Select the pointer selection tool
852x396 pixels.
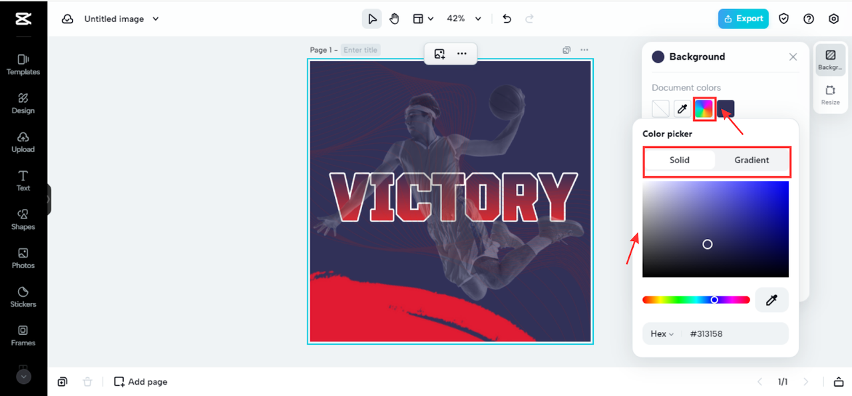372,19
